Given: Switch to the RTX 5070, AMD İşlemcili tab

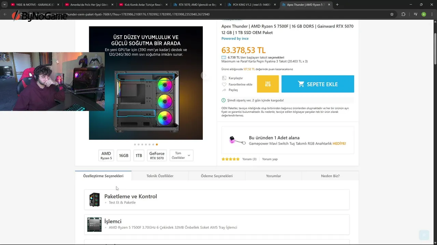Looking at the screenshot, I should (x=198, y=5).
